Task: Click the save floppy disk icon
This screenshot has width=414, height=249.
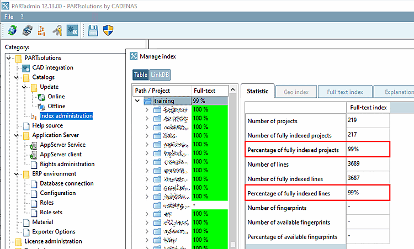Action: point(93,30)
